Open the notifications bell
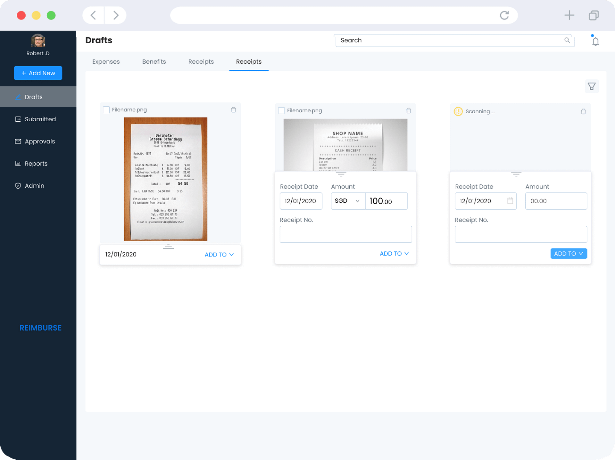The height and width of the screenshot is (460, 615). pos(595,41)
